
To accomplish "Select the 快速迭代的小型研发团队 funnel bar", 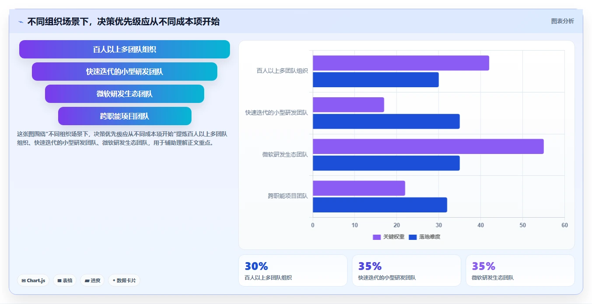I will tap(125, 72).
